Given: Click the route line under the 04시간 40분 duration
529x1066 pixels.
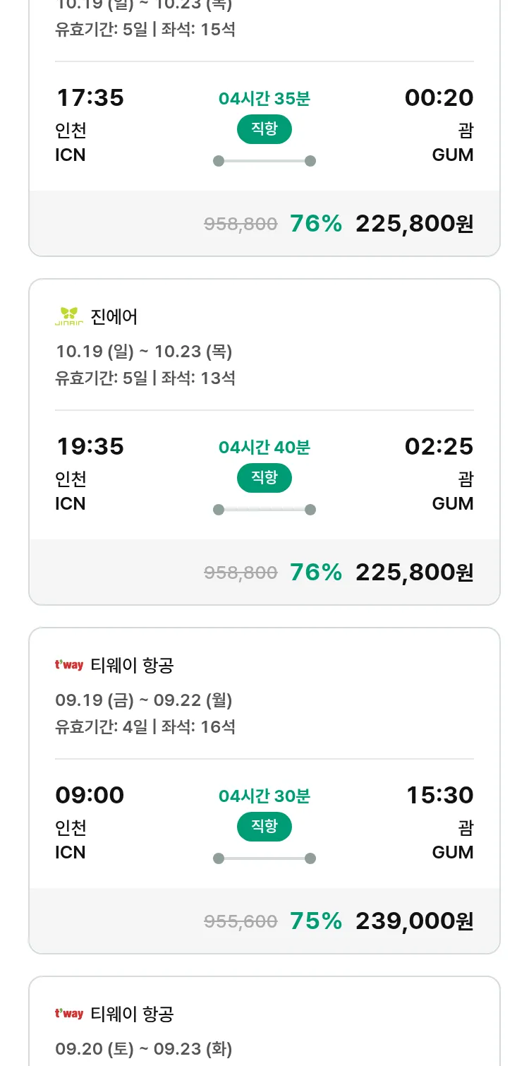Looking at the screenshot, I should [x=264, y=510].
